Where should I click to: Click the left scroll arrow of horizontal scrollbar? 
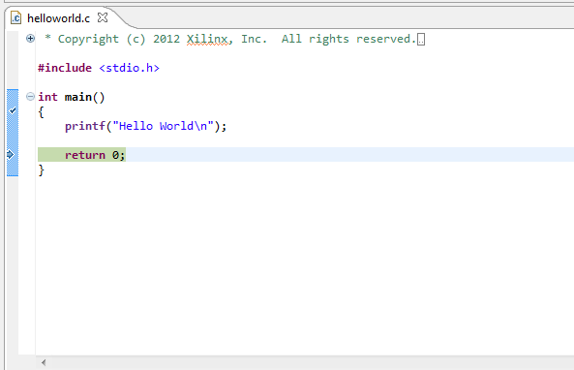pyautogui.click(x=44, y=362)
